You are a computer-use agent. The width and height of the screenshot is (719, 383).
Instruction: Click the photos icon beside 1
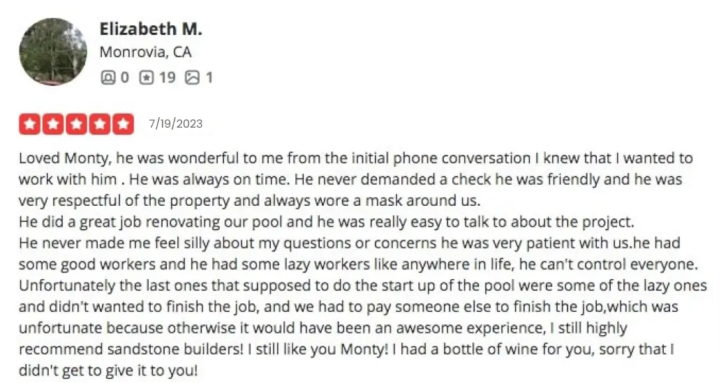192,77
